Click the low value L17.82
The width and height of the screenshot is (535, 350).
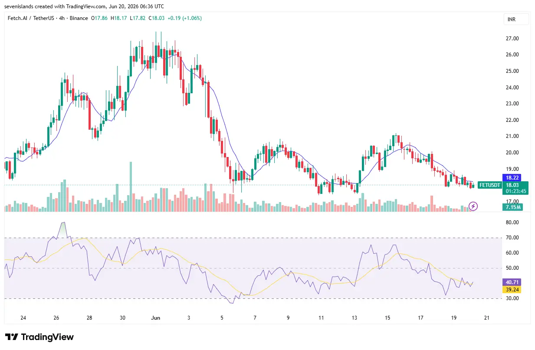click(138, 18)
